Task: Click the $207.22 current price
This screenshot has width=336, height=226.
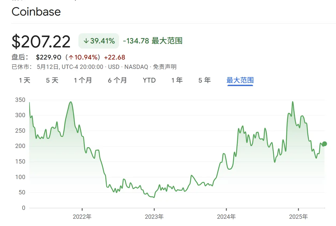Action: pyautogui.click(x=41, y=42)
